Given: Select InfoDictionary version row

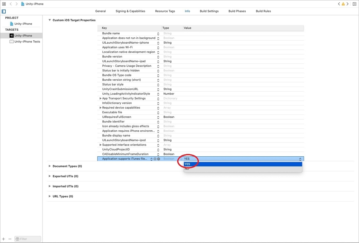Looking at the screenshot, I should point(201,103).
